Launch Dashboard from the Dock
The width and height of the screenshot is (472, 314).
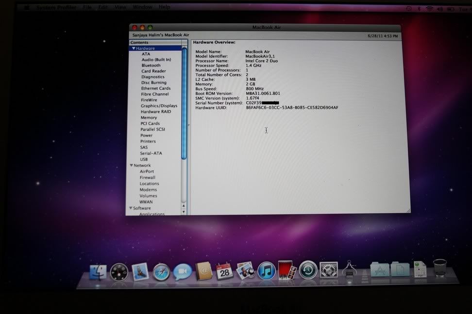[x=119, y=272]
